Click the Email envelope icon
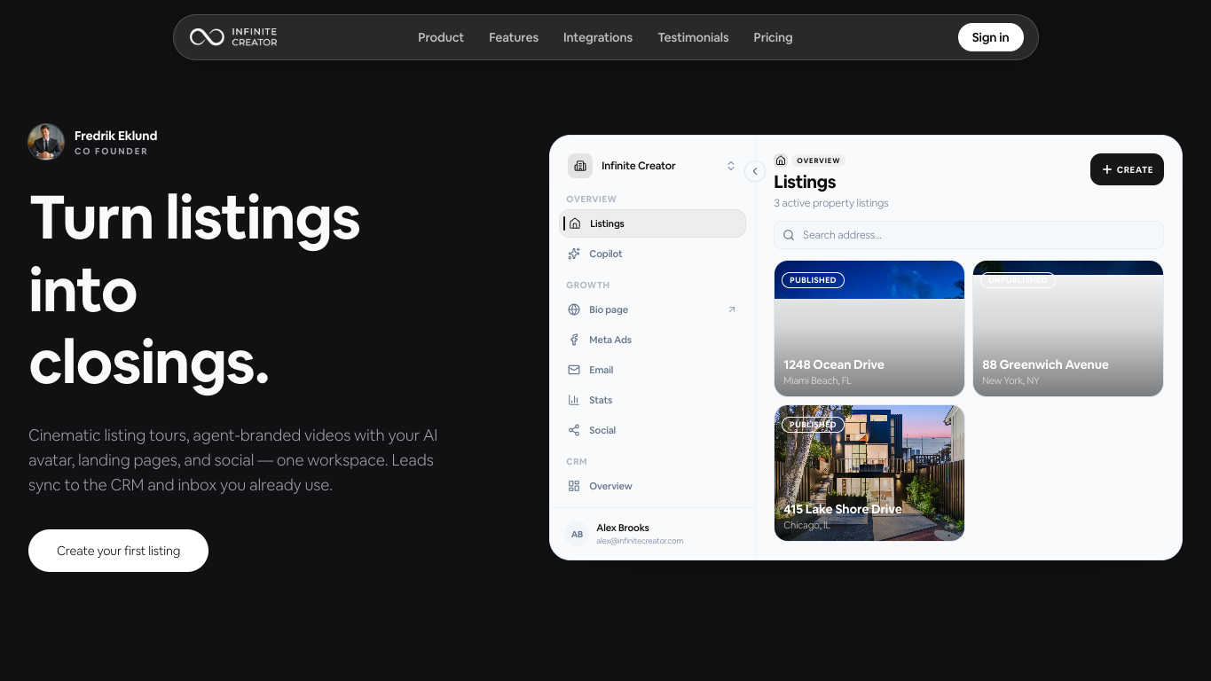Screen dimensions: 1211x681 [574, 370]
